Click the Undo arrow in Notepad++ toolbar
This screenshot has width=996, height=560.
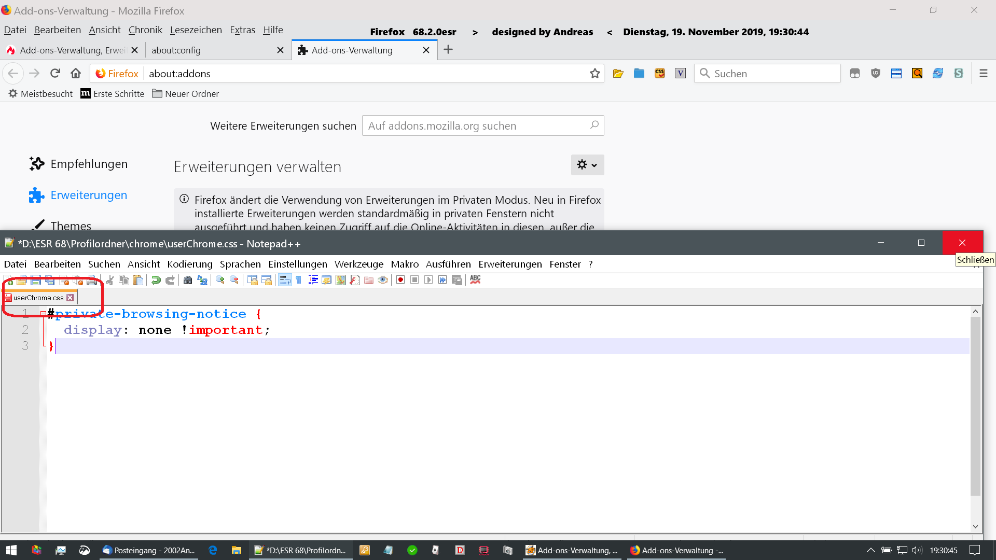click(156, 280)
